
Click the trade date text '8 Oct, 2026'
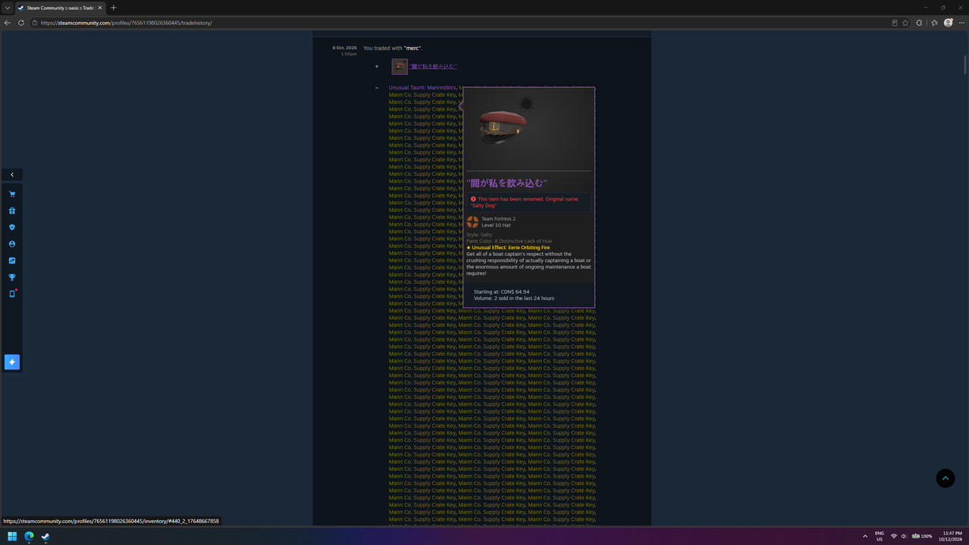[344, 48]
